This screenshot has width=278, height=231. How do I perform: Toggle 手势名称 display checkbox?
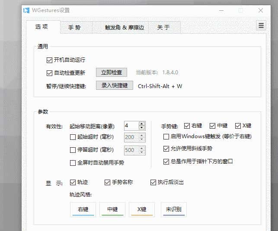coord(108,182)
